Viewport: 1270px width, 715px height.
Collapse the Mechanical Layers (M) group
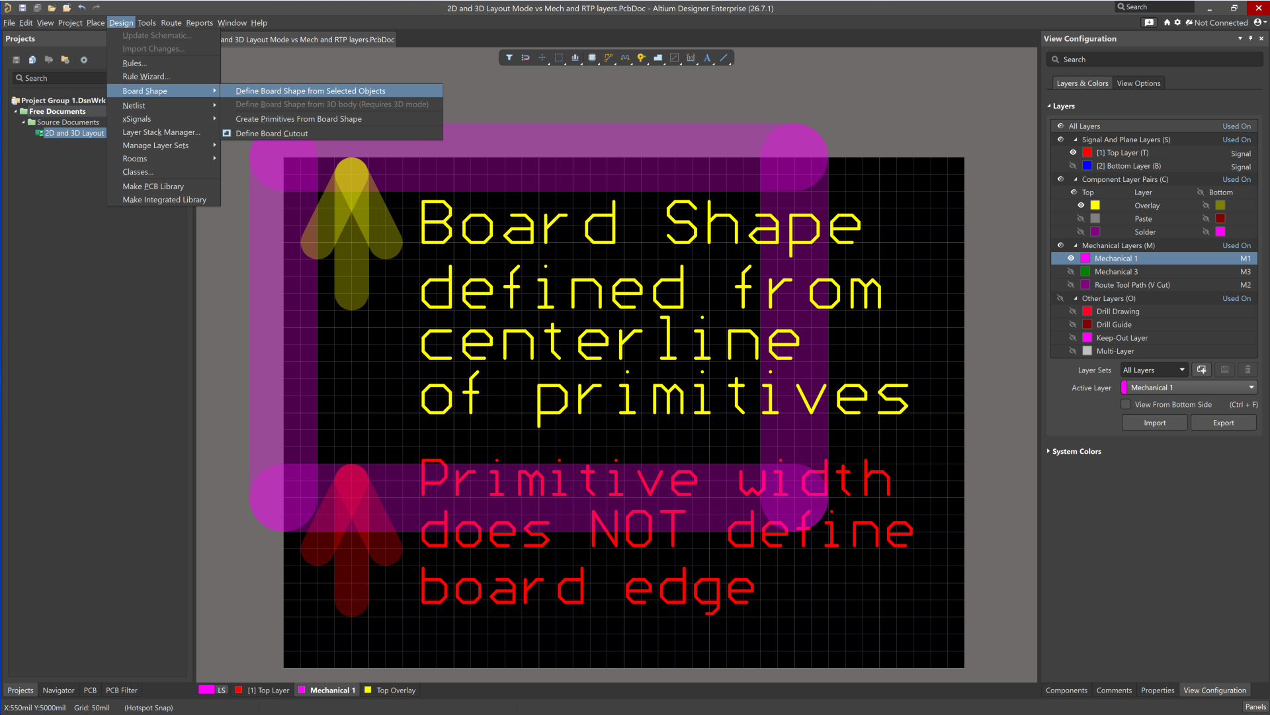[x=1076, y=245]
